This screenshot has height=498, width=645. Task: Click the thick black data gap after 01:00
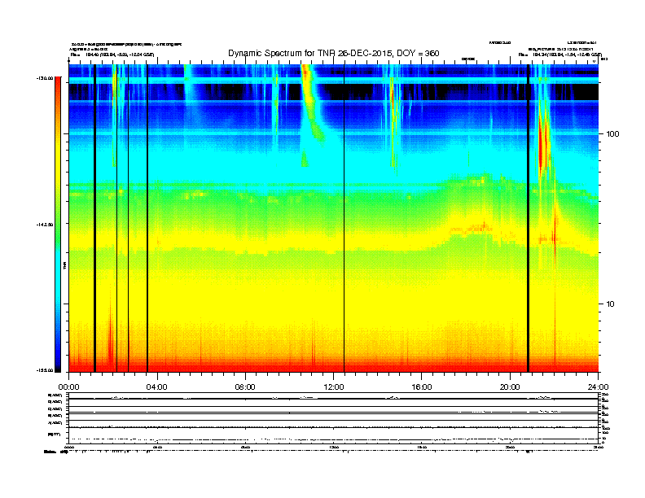[x=94, y=218]
